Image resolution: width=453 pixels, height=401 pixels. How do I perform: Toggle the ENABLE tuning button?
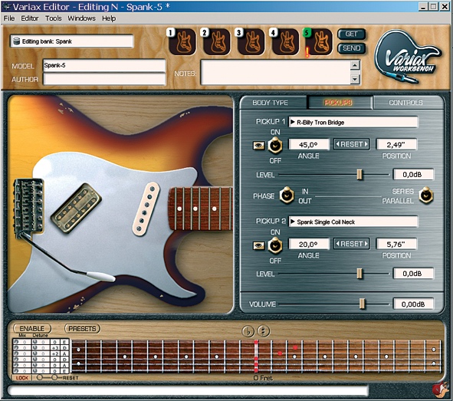click(x=32, y=328)
